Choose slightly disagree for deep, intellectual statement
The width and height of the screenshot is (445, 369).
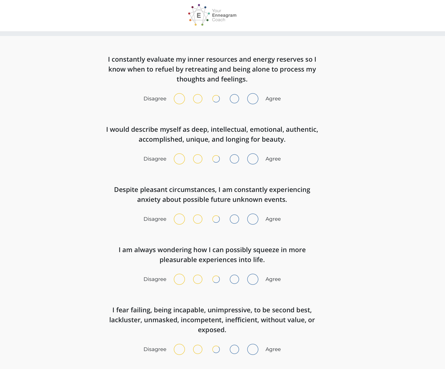tap(198, 159)
